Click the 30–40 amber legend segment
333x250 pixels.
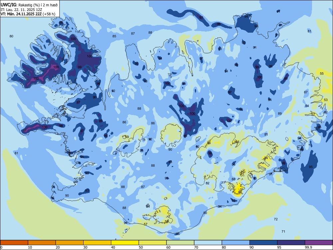coord(97,243)
